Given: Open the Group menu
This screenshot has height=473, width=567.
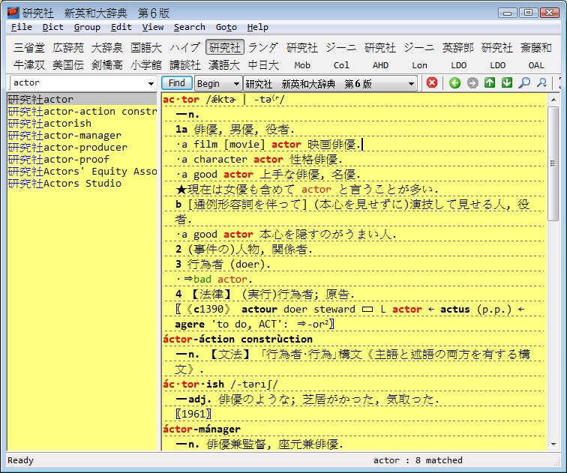Looking at the screenshot, I should (x=87, y=27).
